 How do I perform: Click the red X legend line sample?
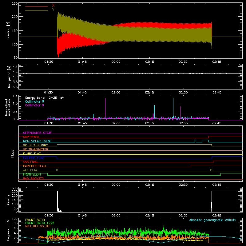tap(37, 6)
